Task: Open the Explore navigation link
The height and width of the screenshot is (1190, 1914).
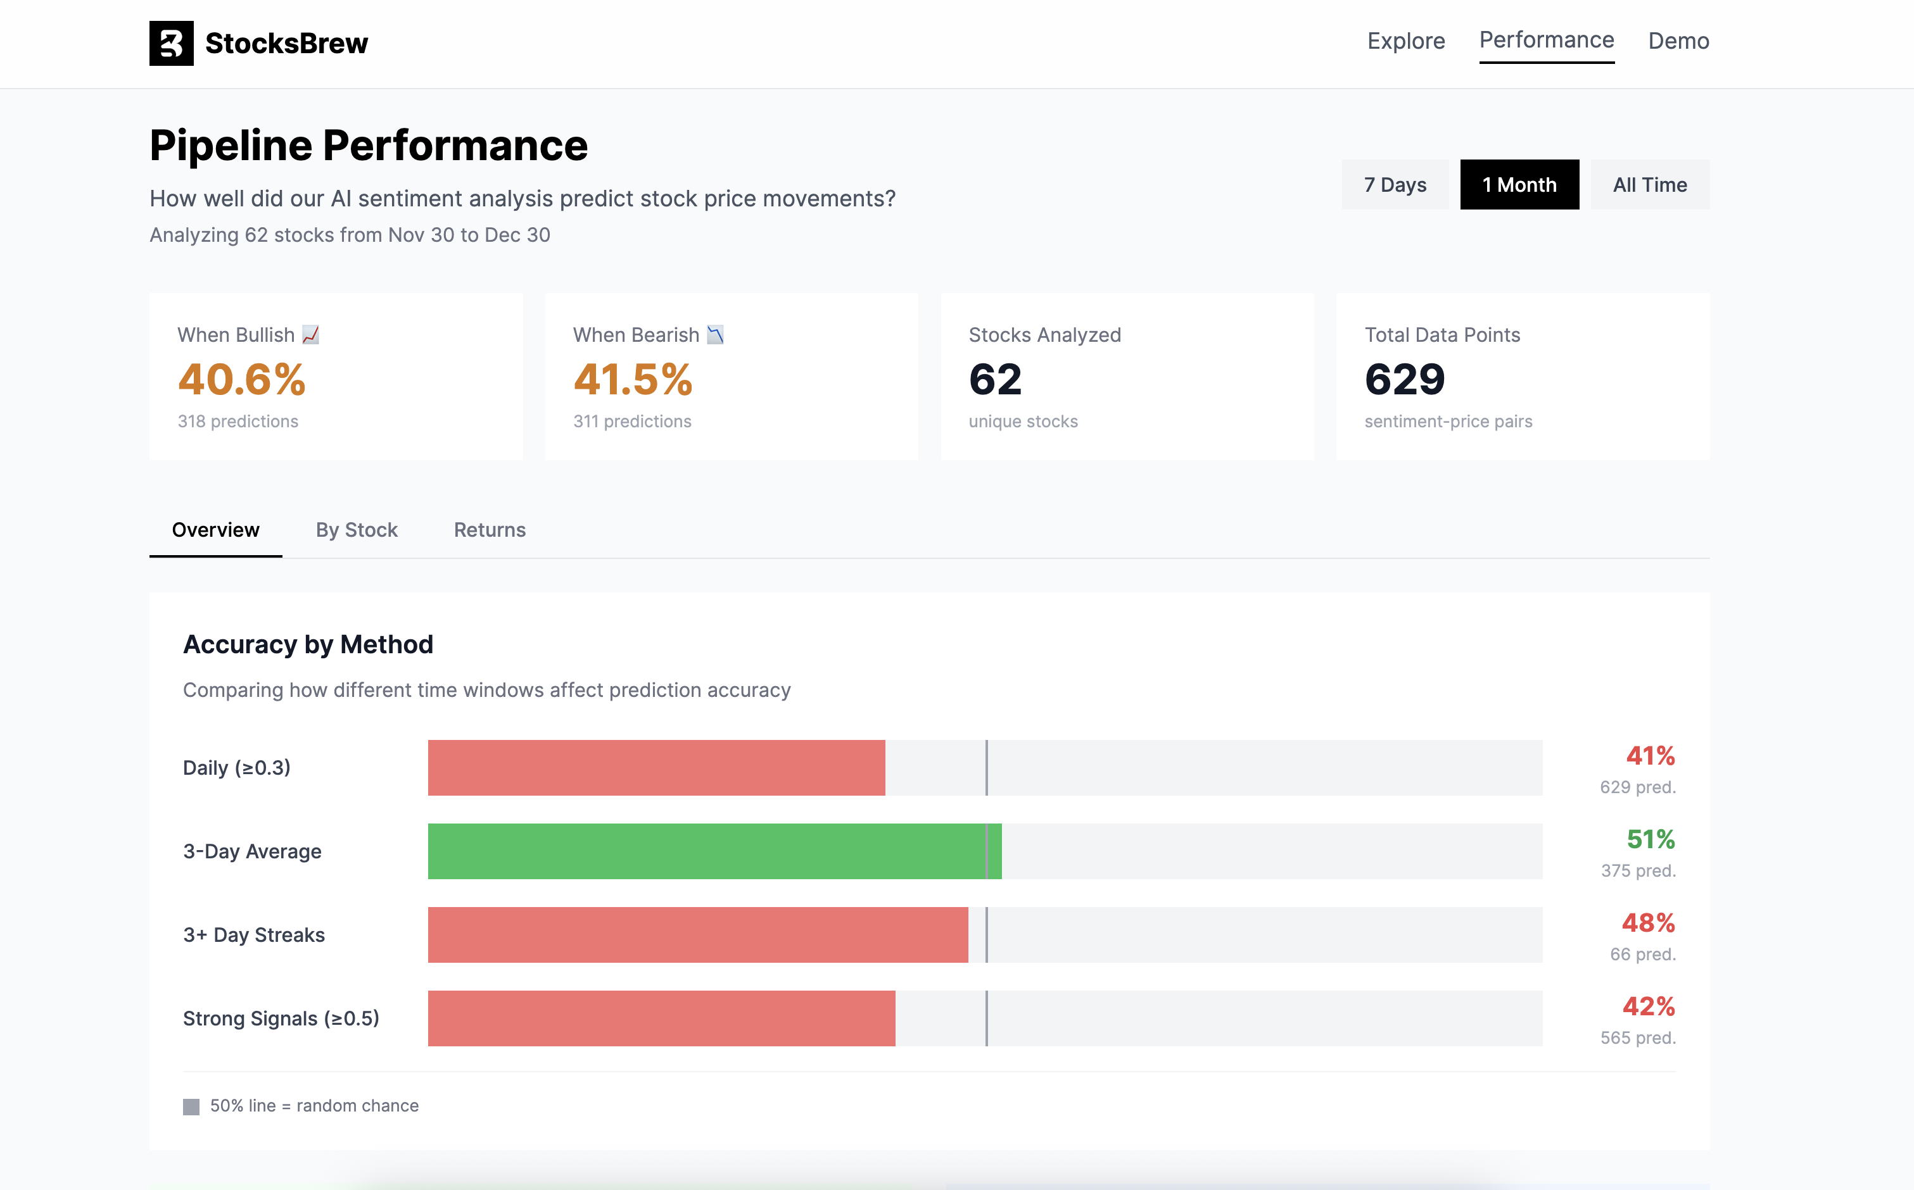Action: [1406, 41]
